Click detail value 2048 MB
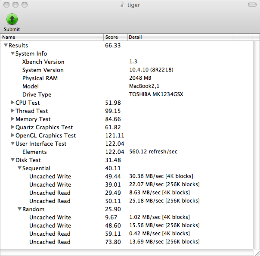 (140, 78)
